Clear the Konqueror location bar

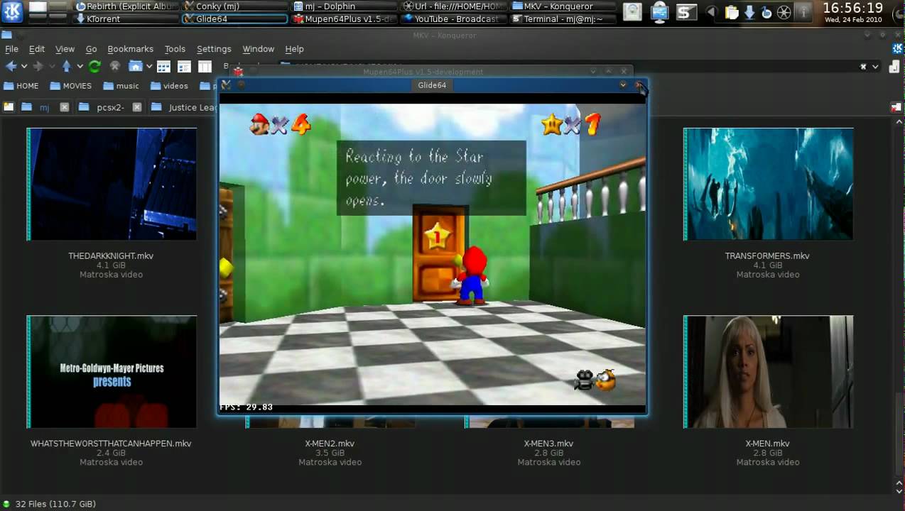tap(863, 67)
